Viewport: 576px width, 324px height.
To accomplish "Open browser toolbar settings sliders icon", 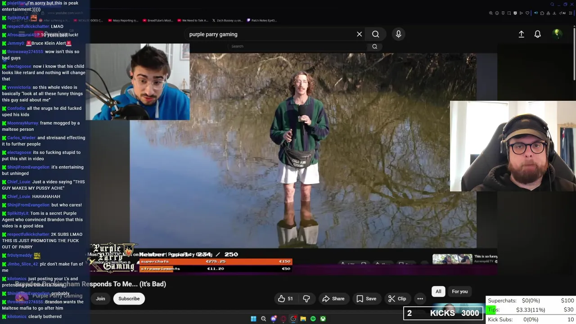I will pos(571,13).
